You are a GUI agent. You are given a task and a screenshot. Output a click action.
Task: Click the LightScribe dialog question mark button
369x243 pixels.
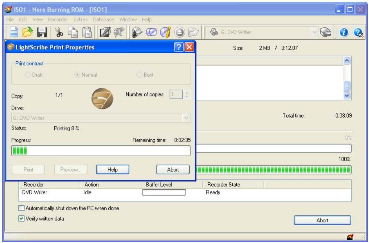click(179, 47)
